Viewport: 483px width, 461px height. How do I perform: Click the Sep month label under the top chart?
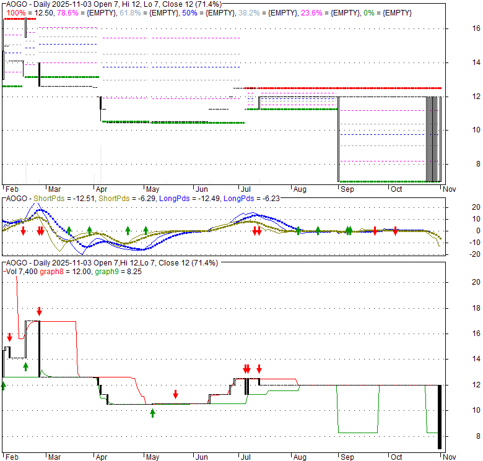(x=347, y=189)
